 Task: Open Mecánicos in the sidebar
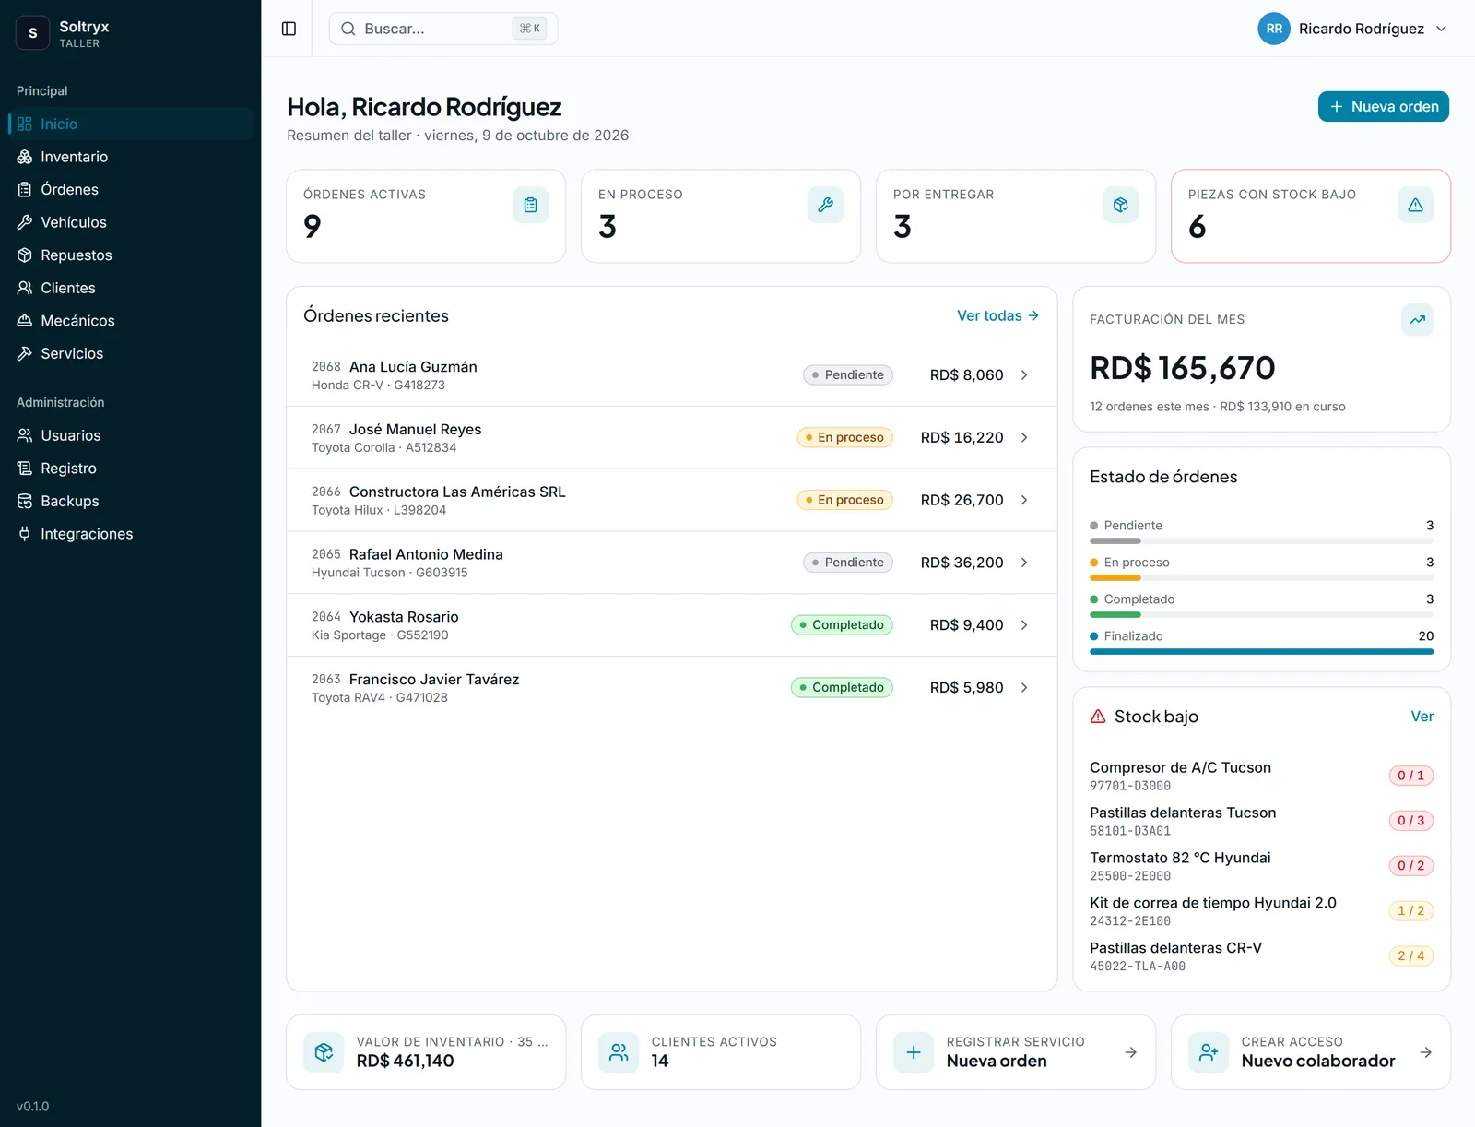pos(130,321)
